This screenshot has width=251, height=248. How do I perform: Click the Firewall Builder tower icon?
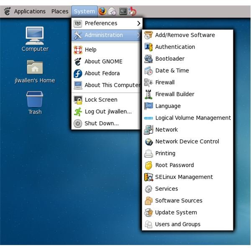click(149, 94)
